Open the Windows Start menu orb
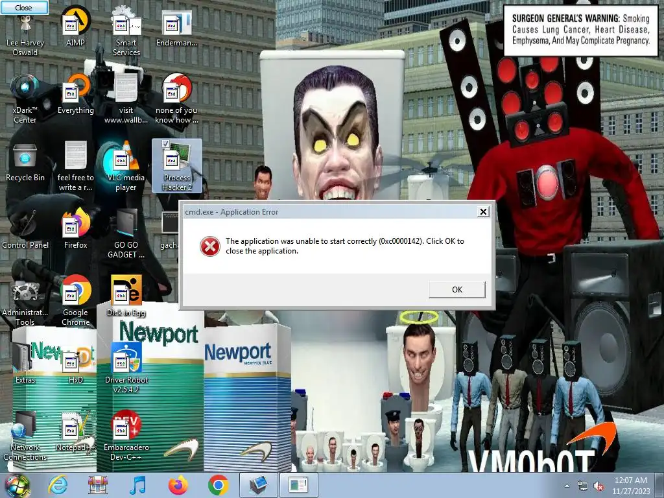This screenshot has width=664, height=498. 16,486
